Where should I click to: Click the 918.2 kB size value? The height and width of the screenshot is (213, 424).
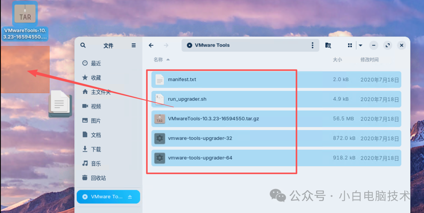[344, 158]
